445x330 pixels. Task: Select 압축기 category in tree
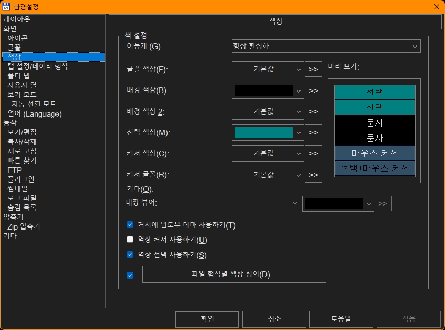13,217
